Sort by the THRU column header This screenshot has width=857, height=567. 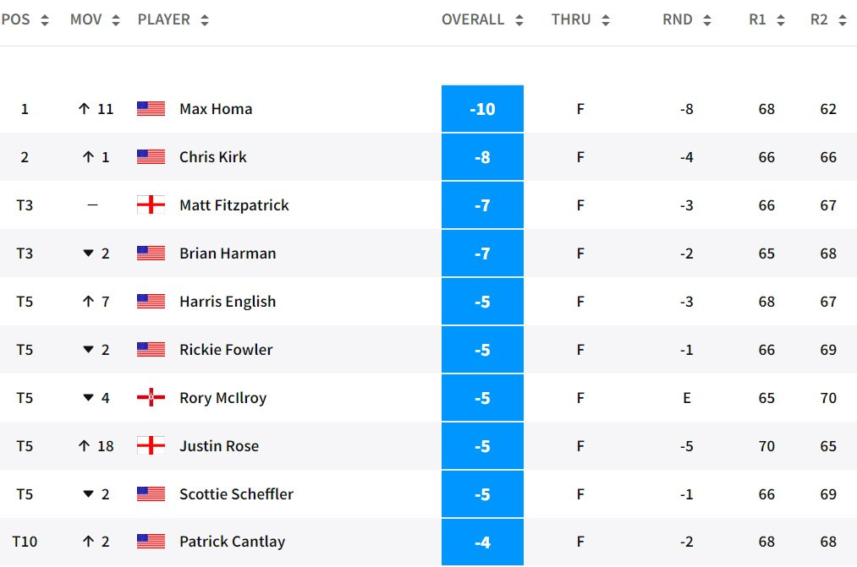[580, 19]
